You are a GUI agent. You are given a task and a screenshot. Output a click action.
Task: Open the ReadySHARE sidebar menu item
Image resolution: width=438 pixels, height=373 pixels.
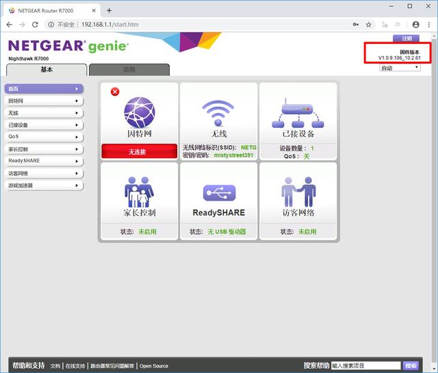pyautogui.click(x=44, y=161)
